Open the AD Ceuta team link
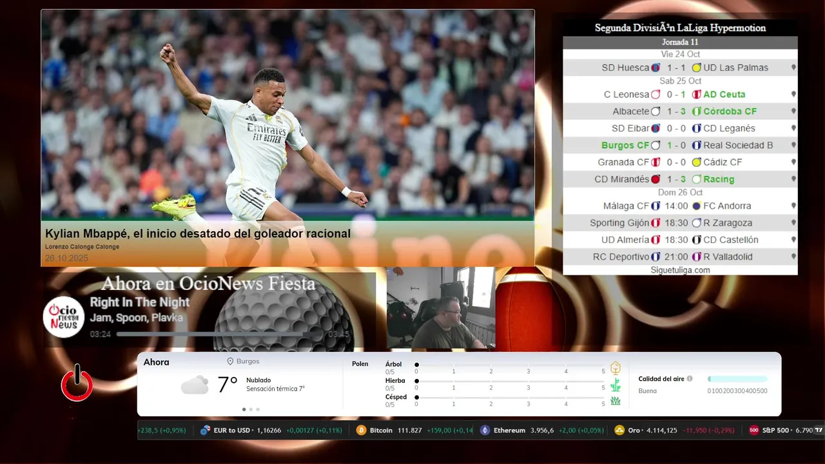The width and height of the screenshot is (825, 464). coord(724,95)
